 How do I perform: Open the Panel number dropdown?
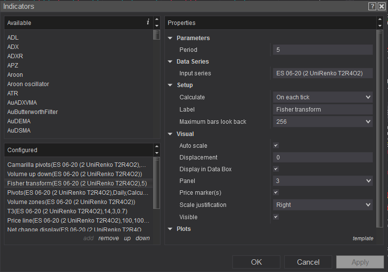[322, 181]
